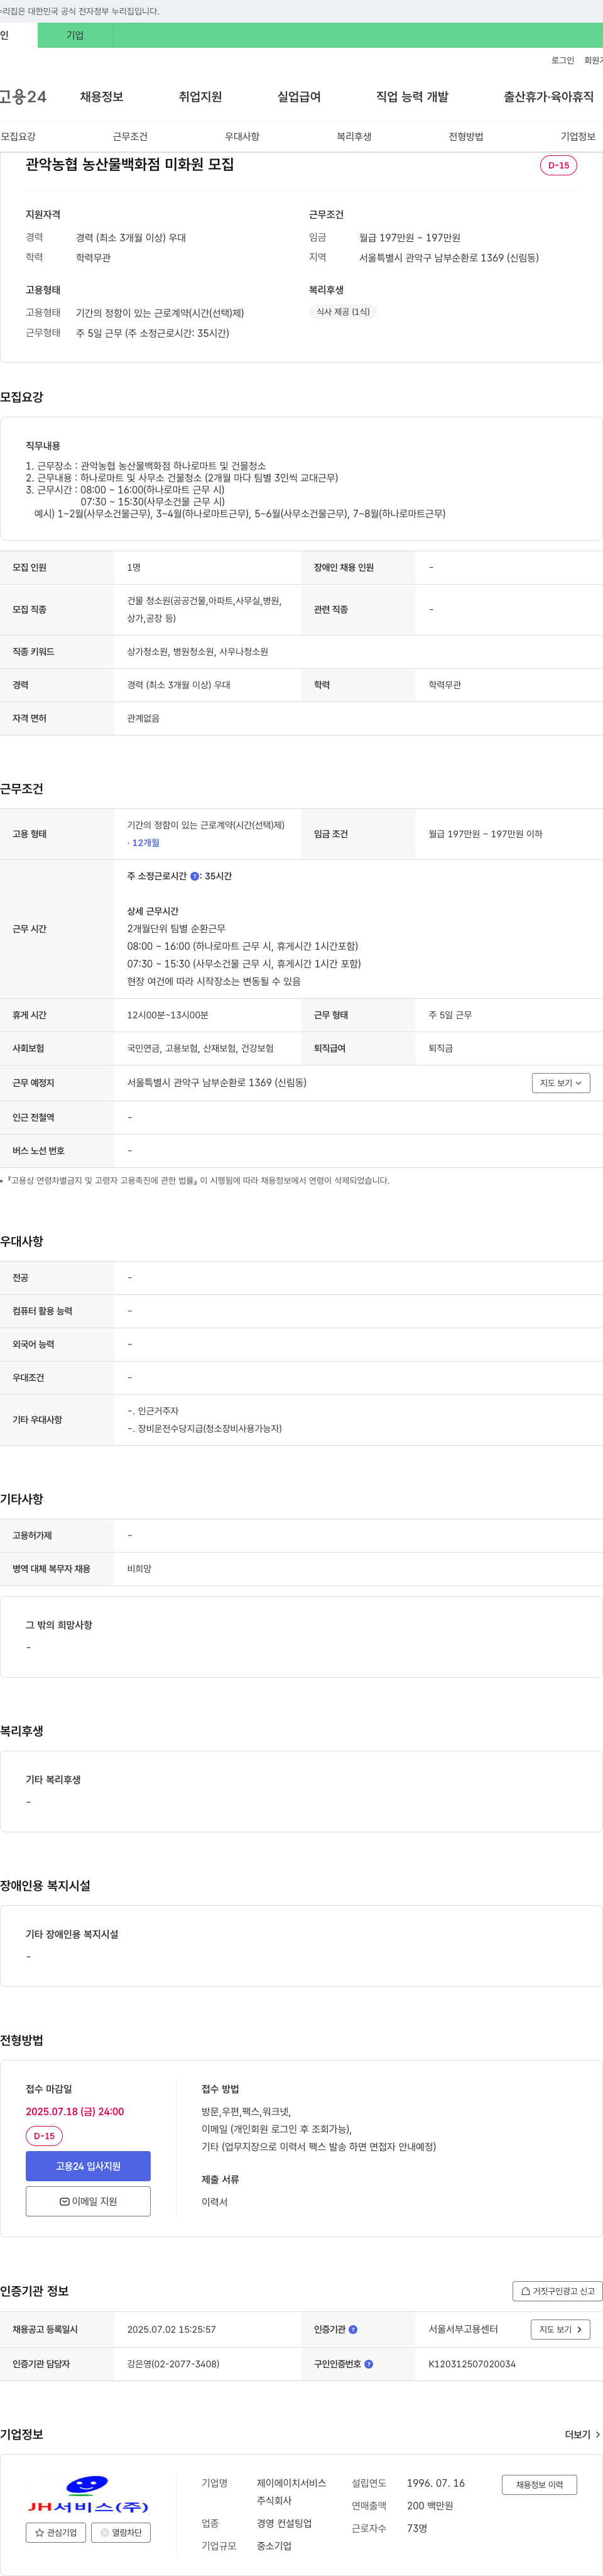Switch to the 기업 tab
This screenshot has height=2576, width=603.
(75, 35)
